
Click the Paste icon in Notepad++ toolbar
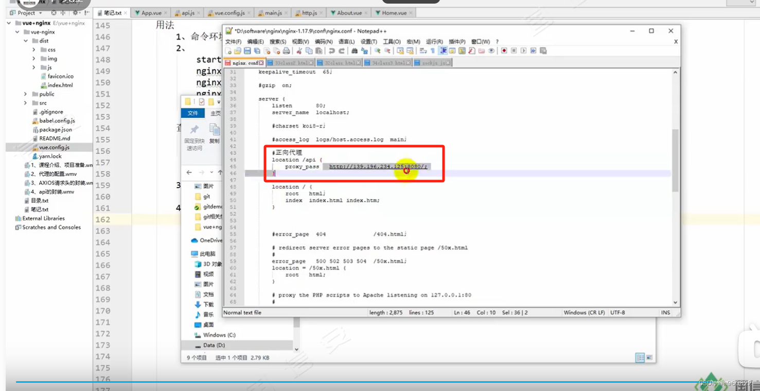point(319,50)
